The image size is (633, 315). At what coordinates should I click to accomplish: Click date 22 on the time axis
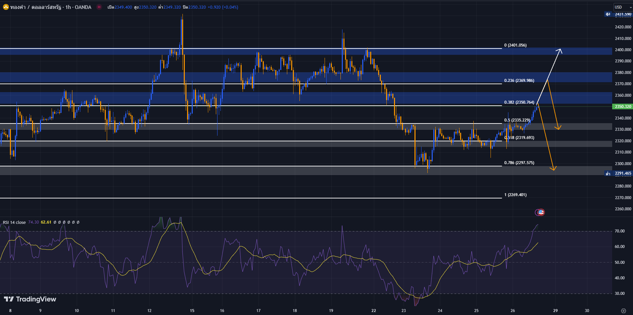click(x=374, y=311)
